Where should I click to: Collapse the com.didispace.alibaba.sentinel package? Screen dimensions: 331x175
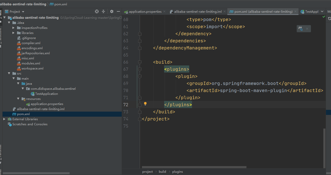pyautogui.click(x=23, y=89)
